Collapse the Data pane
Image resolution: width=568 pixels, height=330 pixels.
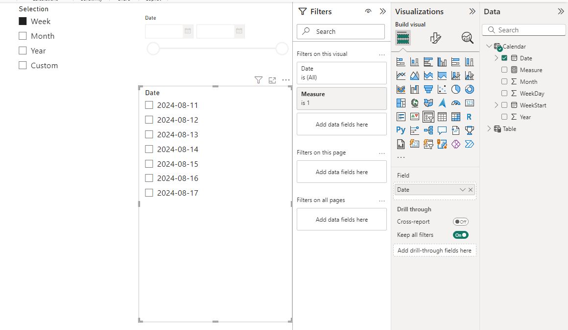pyautogui.click(x=561, y=11)
